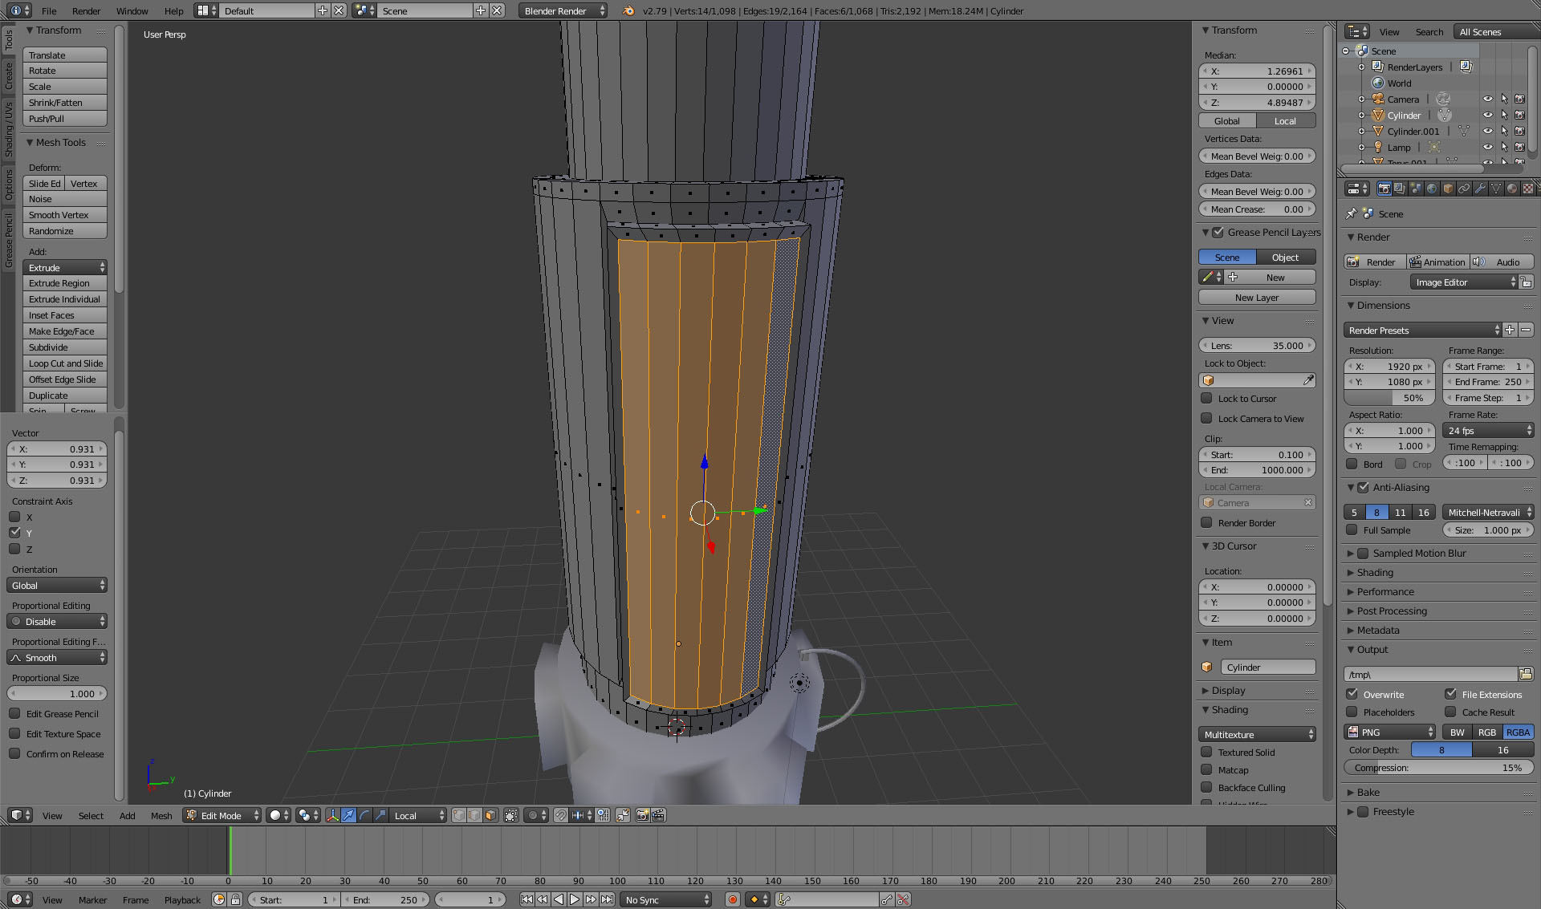The height and width of the screenshot is (909, 1541).
Task: Click the record keyframe button
Action: [x=732, y=899]
